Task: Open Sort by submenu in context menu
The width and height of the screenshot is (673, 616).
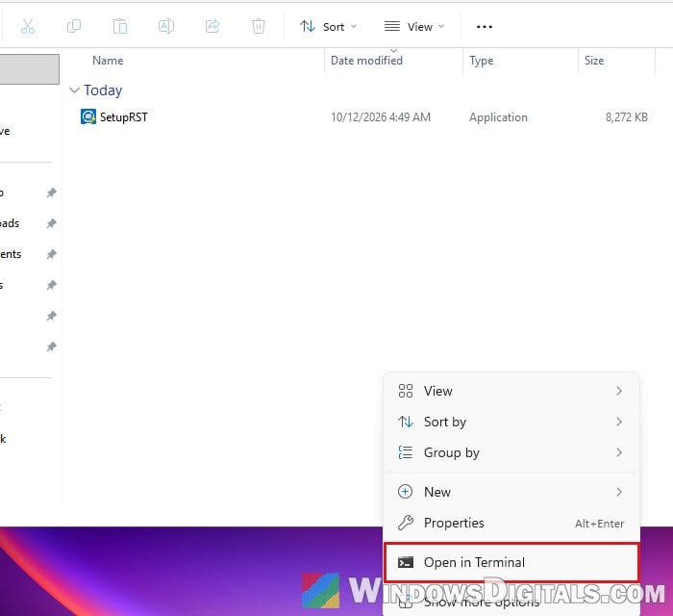Action: (511, 422)
